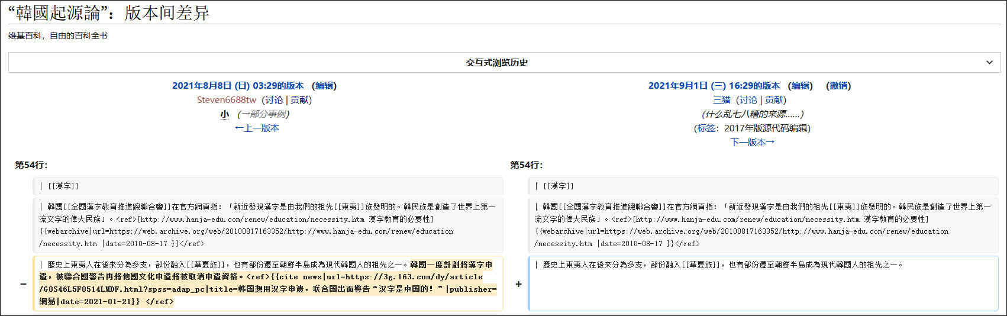This screenshot has width=1007, height=316.
Task: Select the right 第54行 heading
Action: tap(527, 165)
